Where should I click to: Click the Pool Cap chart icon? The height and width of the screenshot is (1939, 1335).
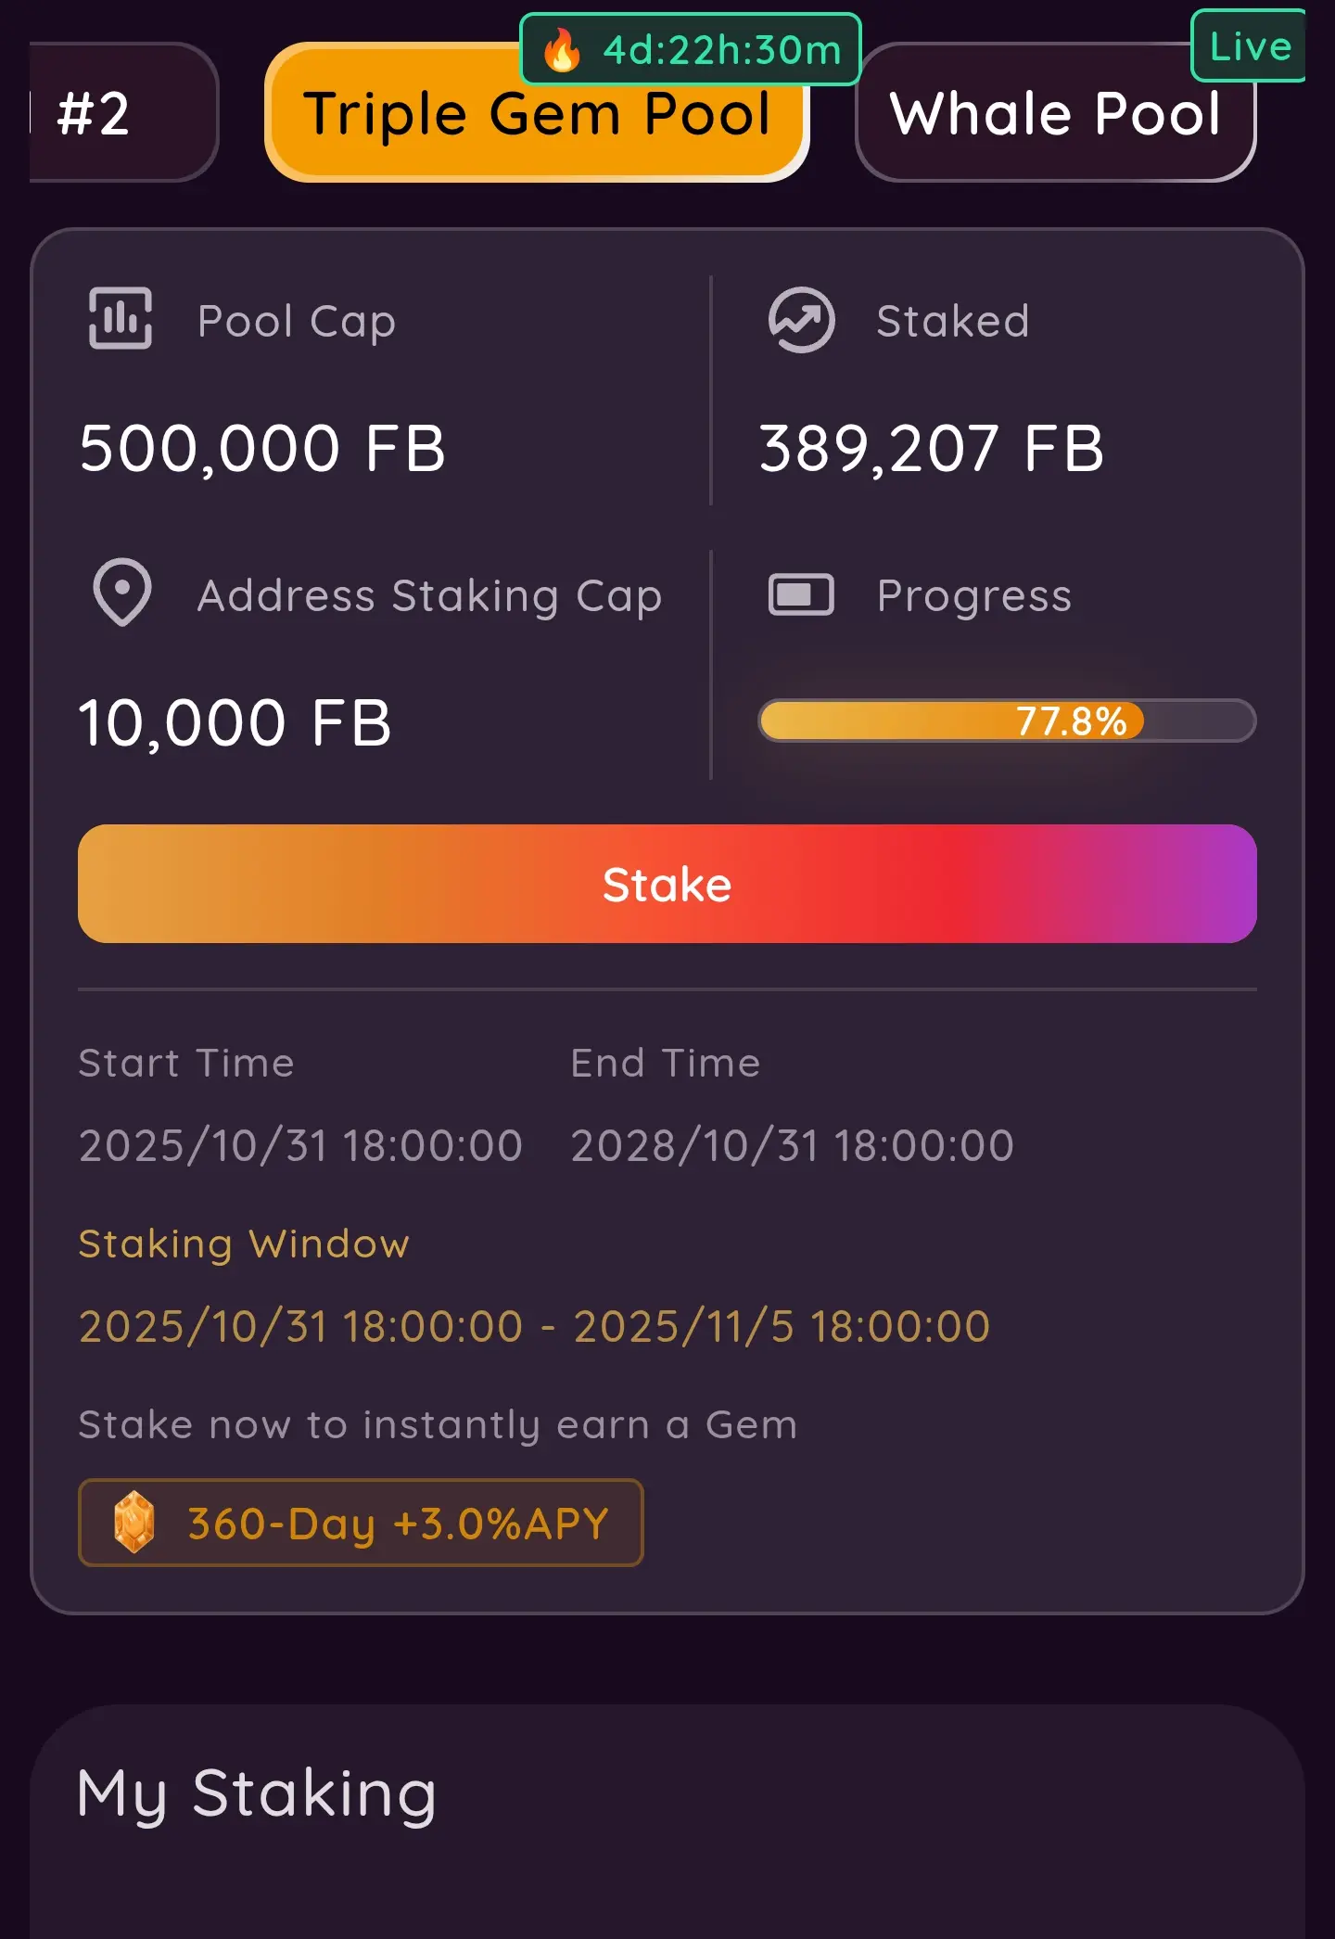tap(121, 318)
